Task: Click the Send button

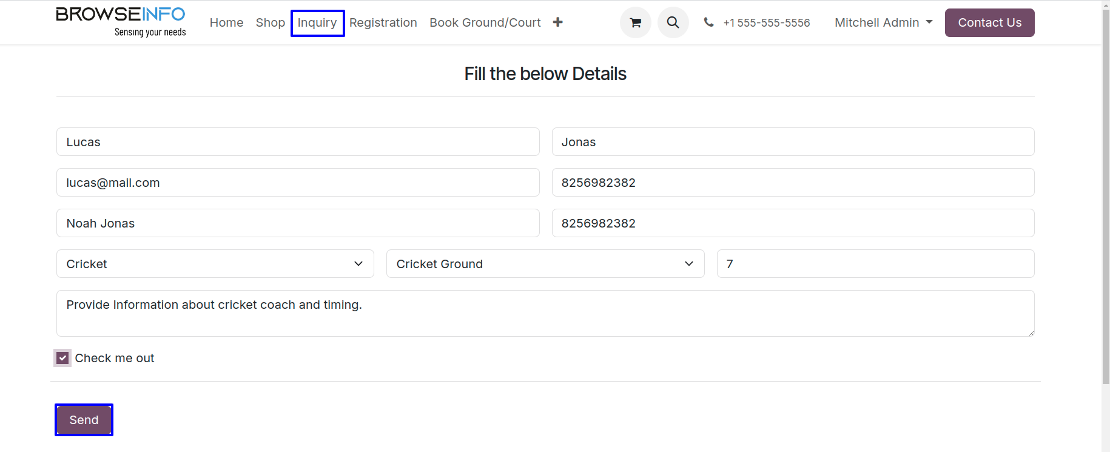Action: point(84,420)
